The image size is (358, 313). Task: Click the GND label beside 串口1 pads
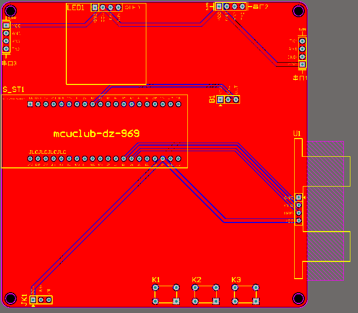[x=292, y=57]
